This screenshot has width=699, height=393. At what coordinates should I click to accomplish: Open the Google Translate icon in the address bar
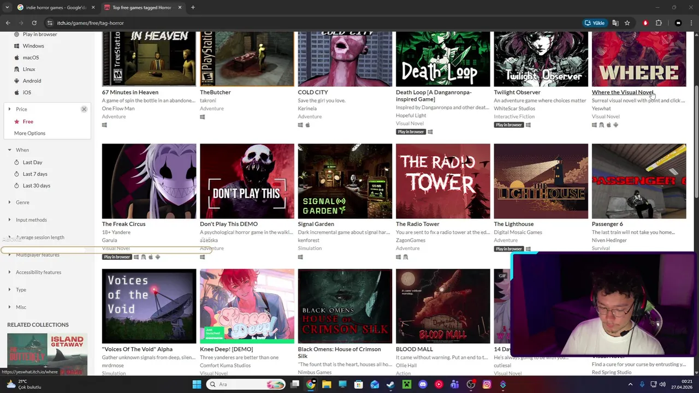point(615,23)
